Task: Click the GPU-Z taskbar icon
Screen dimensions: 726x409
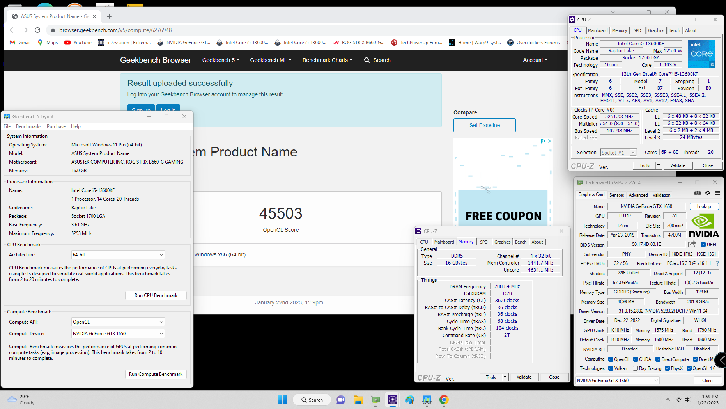Action: coord(375,400)
